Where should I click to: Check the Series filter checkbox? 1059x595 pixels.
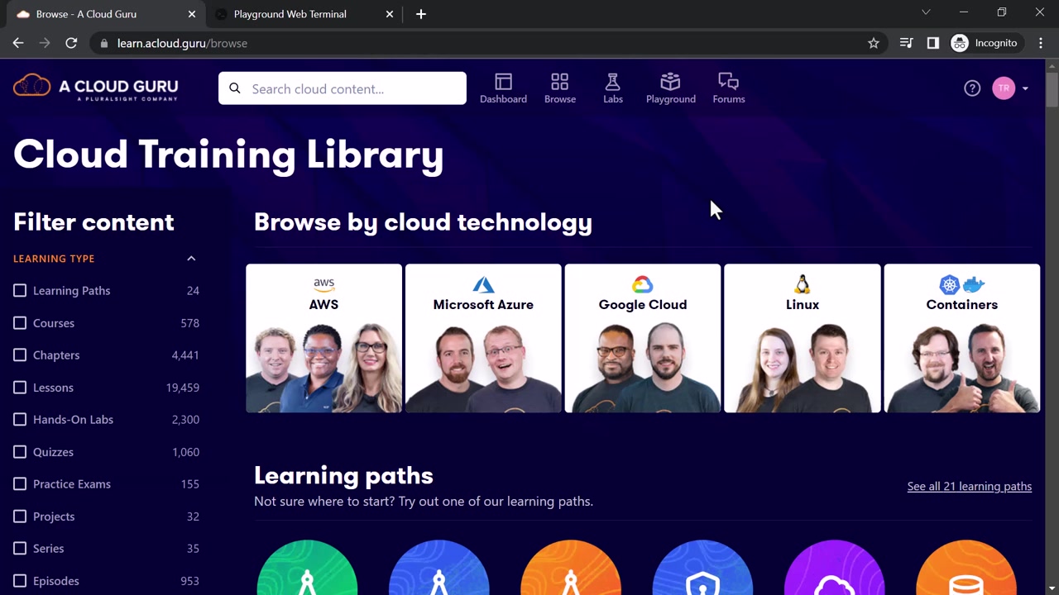point(20,549)
